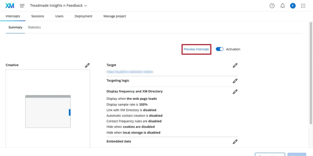The height and width of the screenshot is (156, 313).
Task: Expand the Treadmade Insights n Feedback dropdown
Action: pyautogui.click(x=85, y=6)
